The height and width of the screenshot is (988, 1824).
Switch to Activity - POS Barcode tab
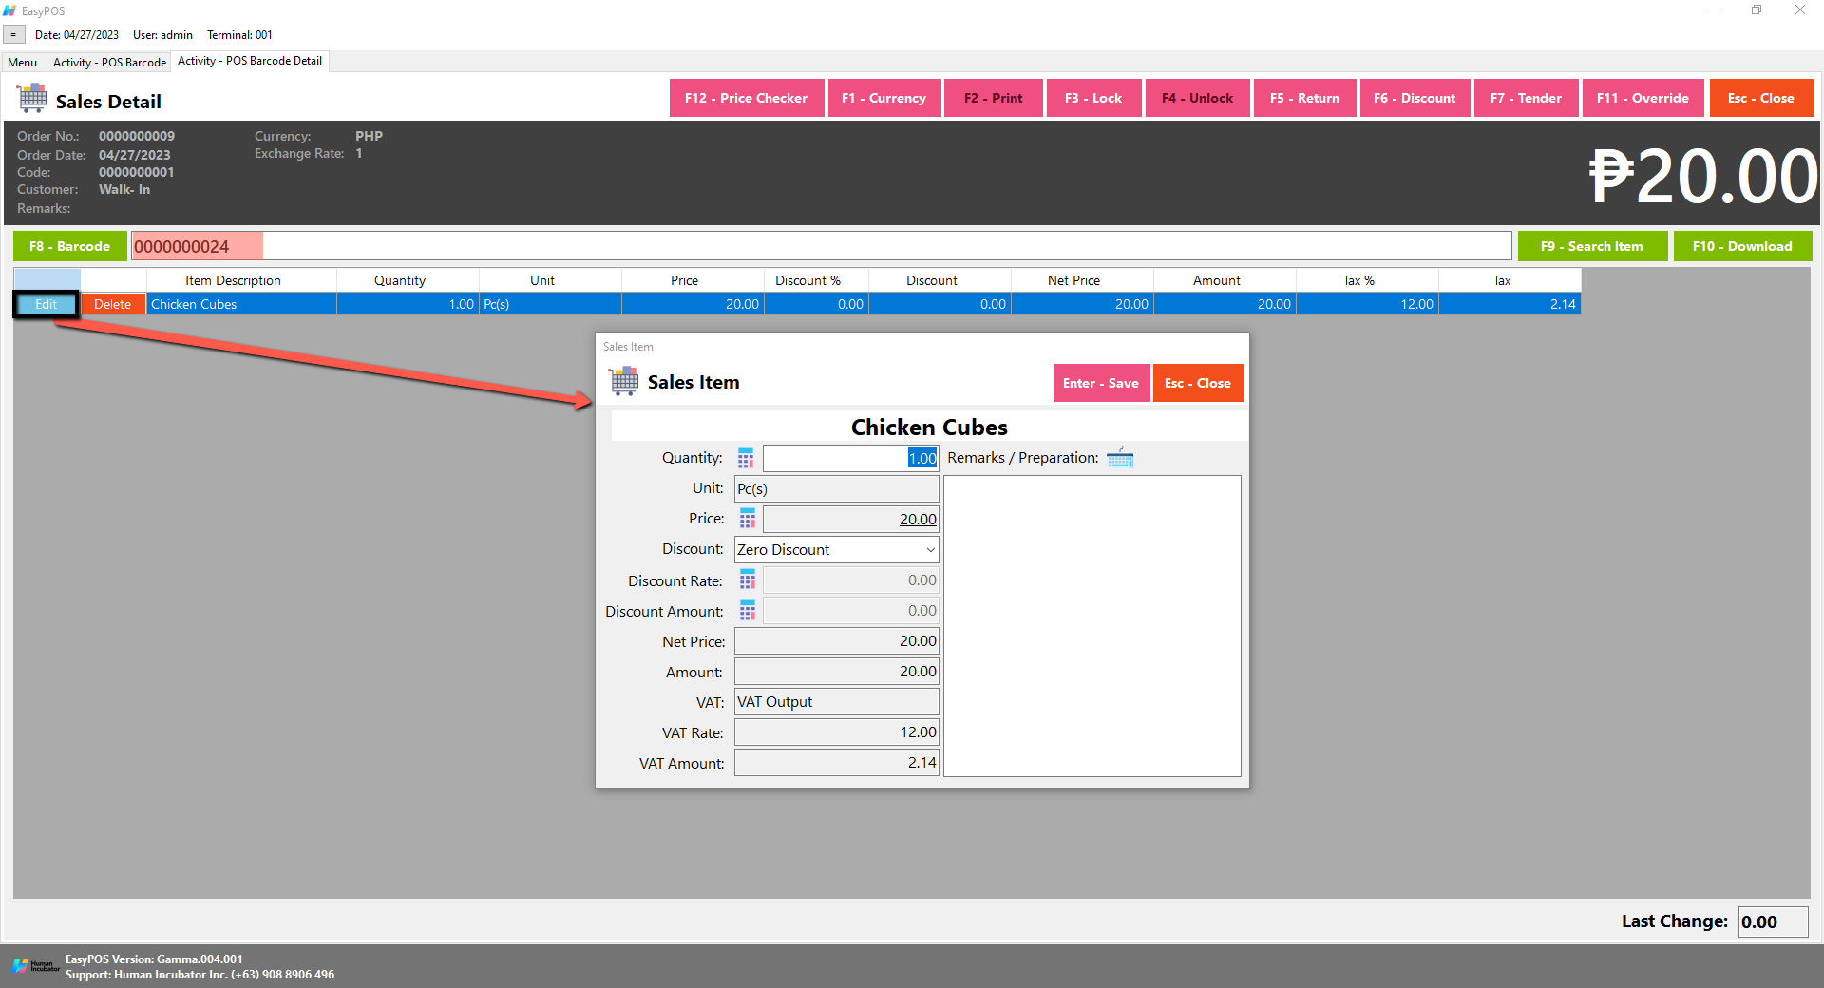point(109,63)
